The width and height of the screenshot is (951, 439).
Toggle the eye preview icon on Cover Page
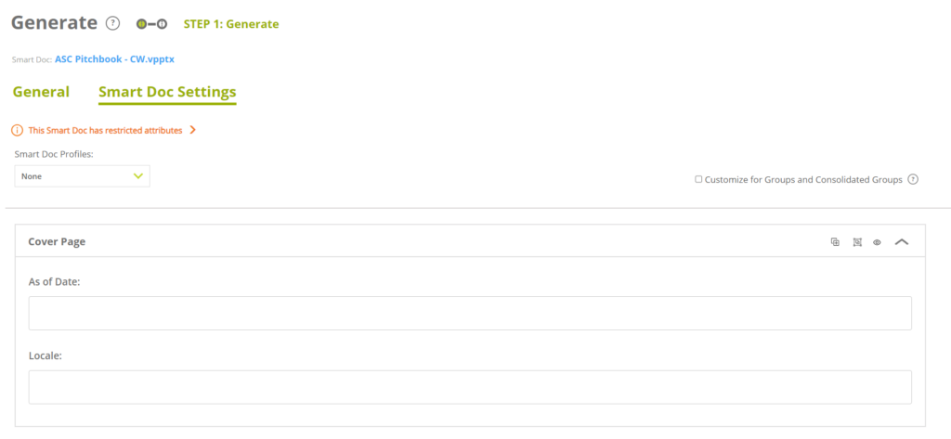point(877,242)
